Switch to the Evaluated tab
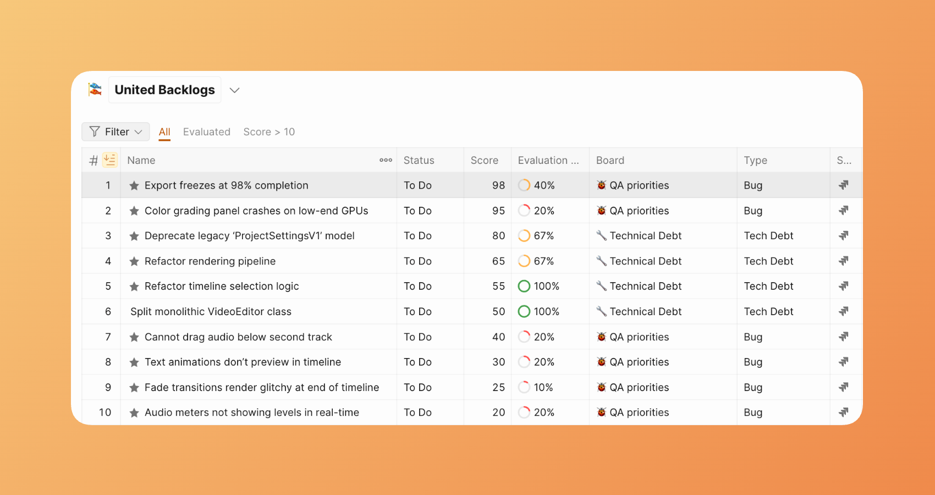The height and width of the screenshot is (495, 935). tap(206, 132)
